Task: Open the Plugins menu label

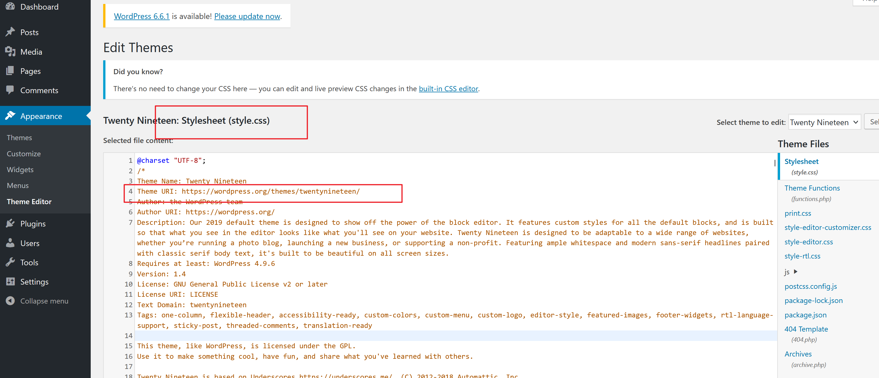Action: 33,224
